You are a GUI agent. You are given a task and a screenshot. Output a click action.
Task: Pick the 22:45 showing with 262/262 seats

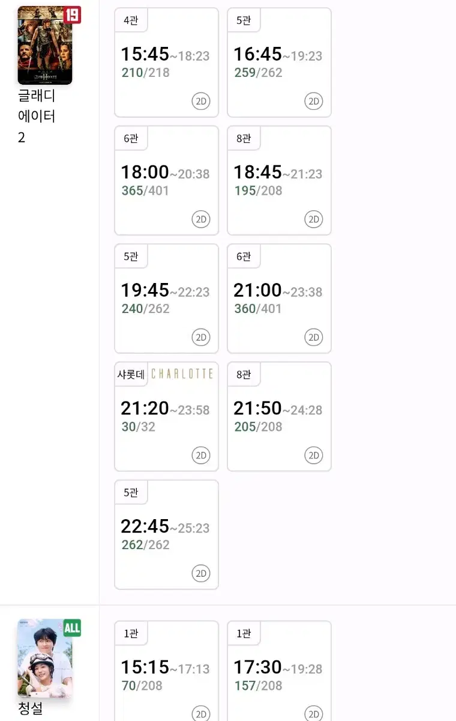166,535
